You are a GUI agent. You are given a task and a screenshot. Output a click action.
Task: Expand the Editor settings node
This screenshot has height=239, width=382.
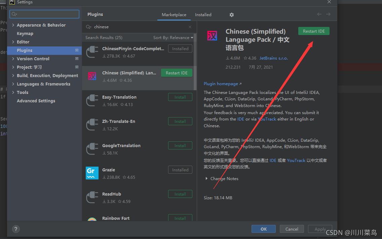click(13, 42)
